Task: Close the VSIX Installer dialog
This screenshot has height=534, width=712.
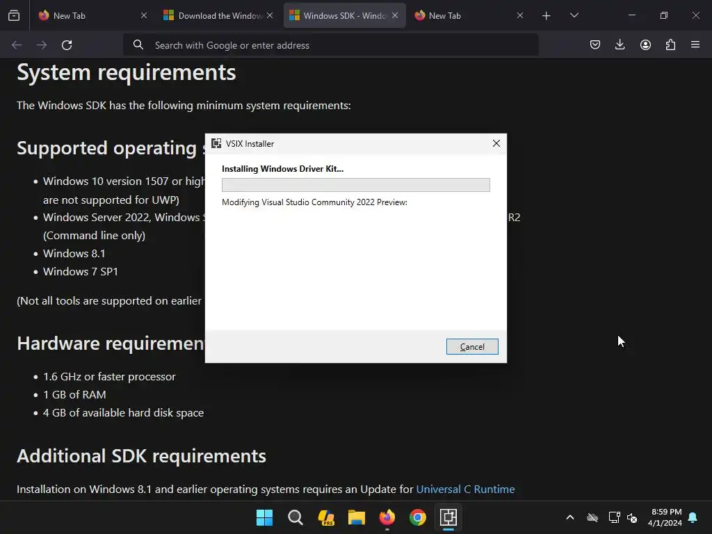Action: click(x=496, y=143)
